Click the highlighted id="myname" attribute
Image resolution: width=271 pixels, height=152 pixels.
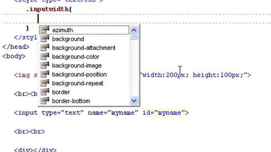click(164, 113)
